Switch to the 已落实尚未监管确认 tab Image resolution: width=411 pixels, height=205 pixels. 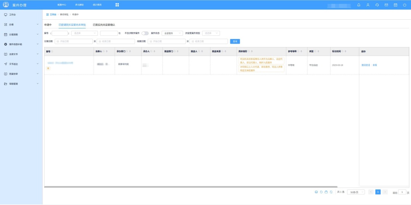(104, 25)
